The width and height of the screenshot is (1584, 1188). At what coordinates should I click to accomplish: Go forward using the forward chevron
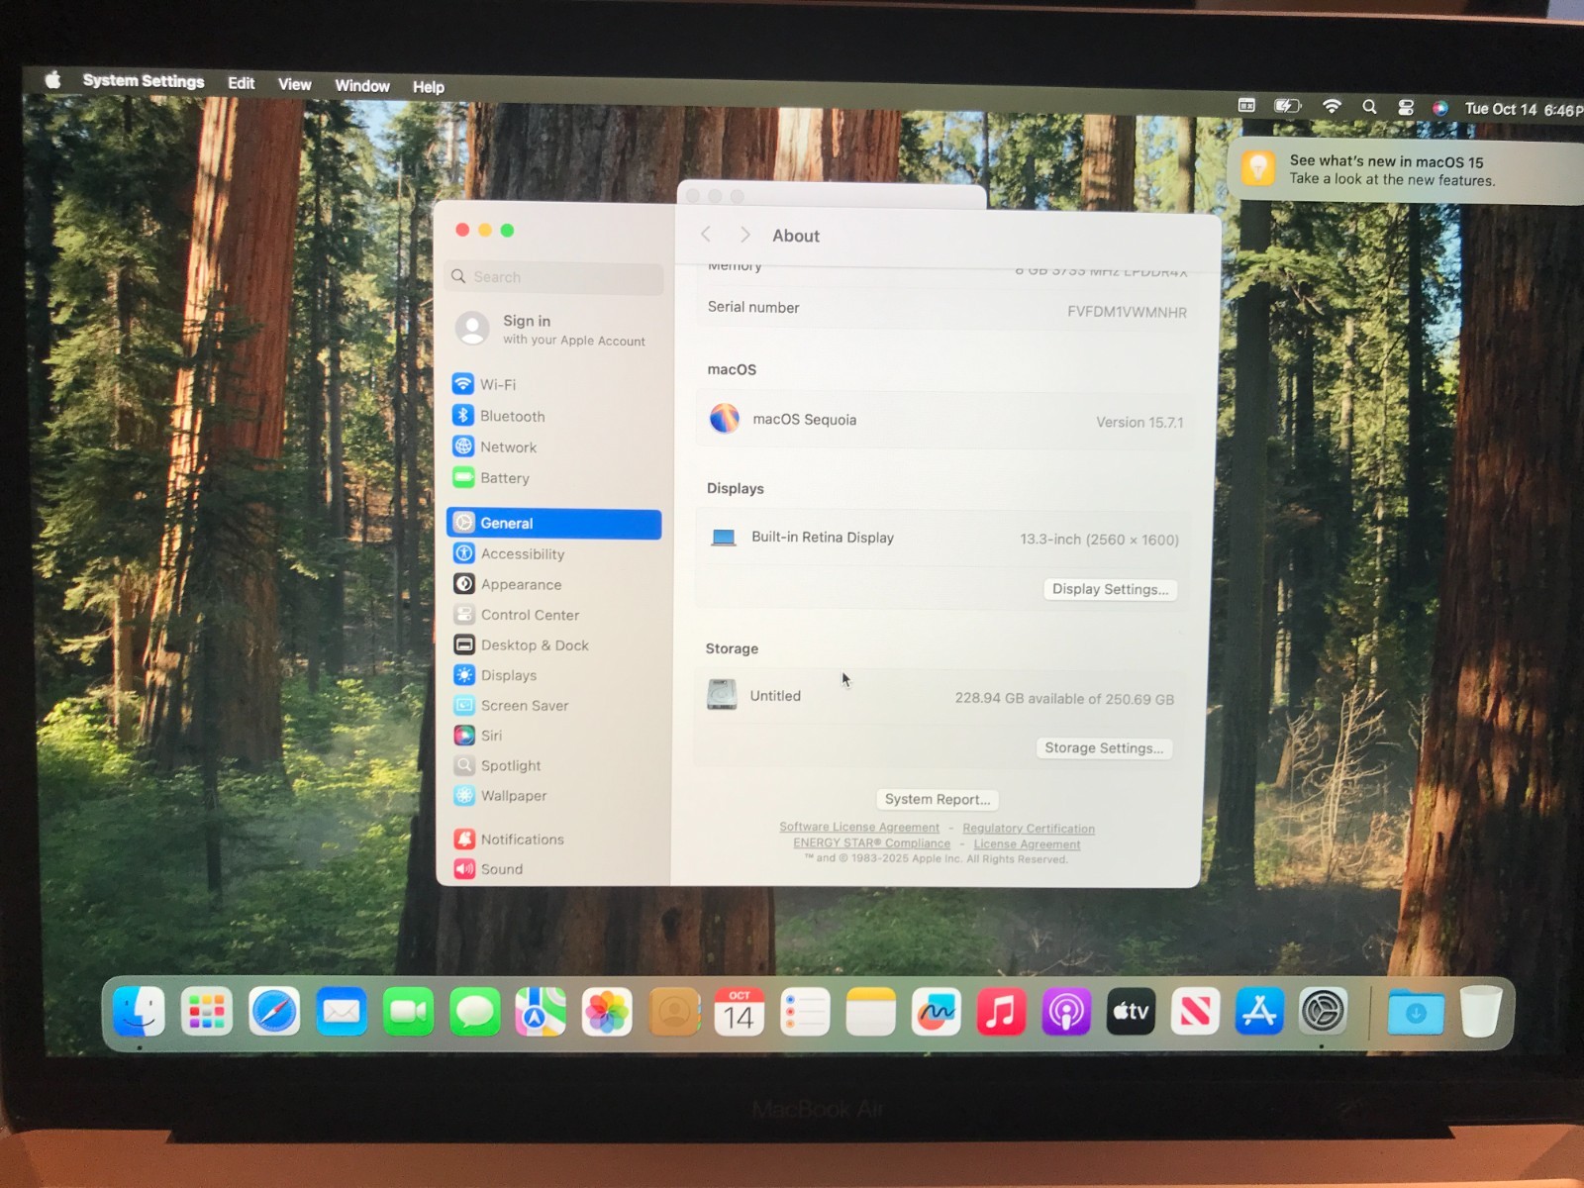pos(744,235)
